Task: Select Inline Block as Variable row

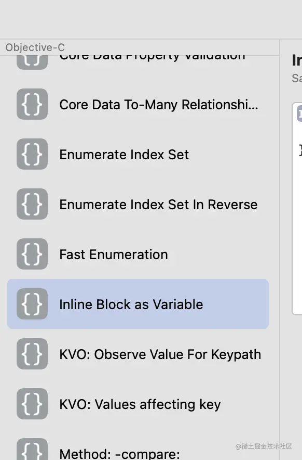Action: pos(138,304)
